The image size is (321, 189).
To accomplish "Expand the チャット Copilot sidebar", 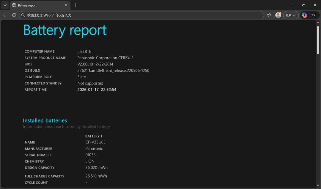I will [x=310, y=15].
